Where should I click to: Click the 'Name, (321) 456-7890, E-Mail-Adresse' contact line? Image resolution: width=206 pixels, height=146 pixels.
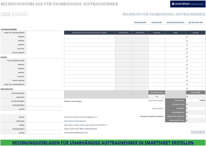pyautogui.click(x=81, y=129)
